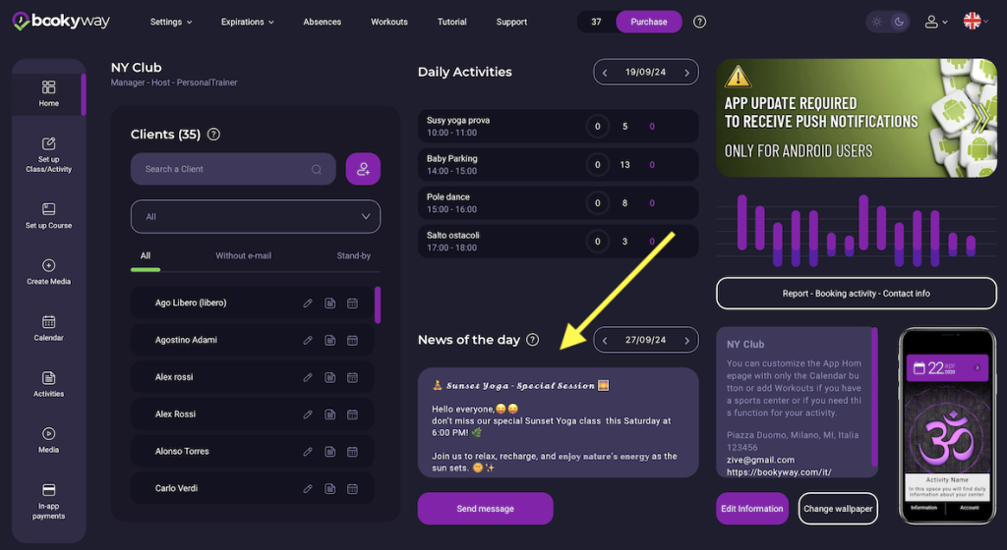Go to In-app payments in the sidebar

48,500
